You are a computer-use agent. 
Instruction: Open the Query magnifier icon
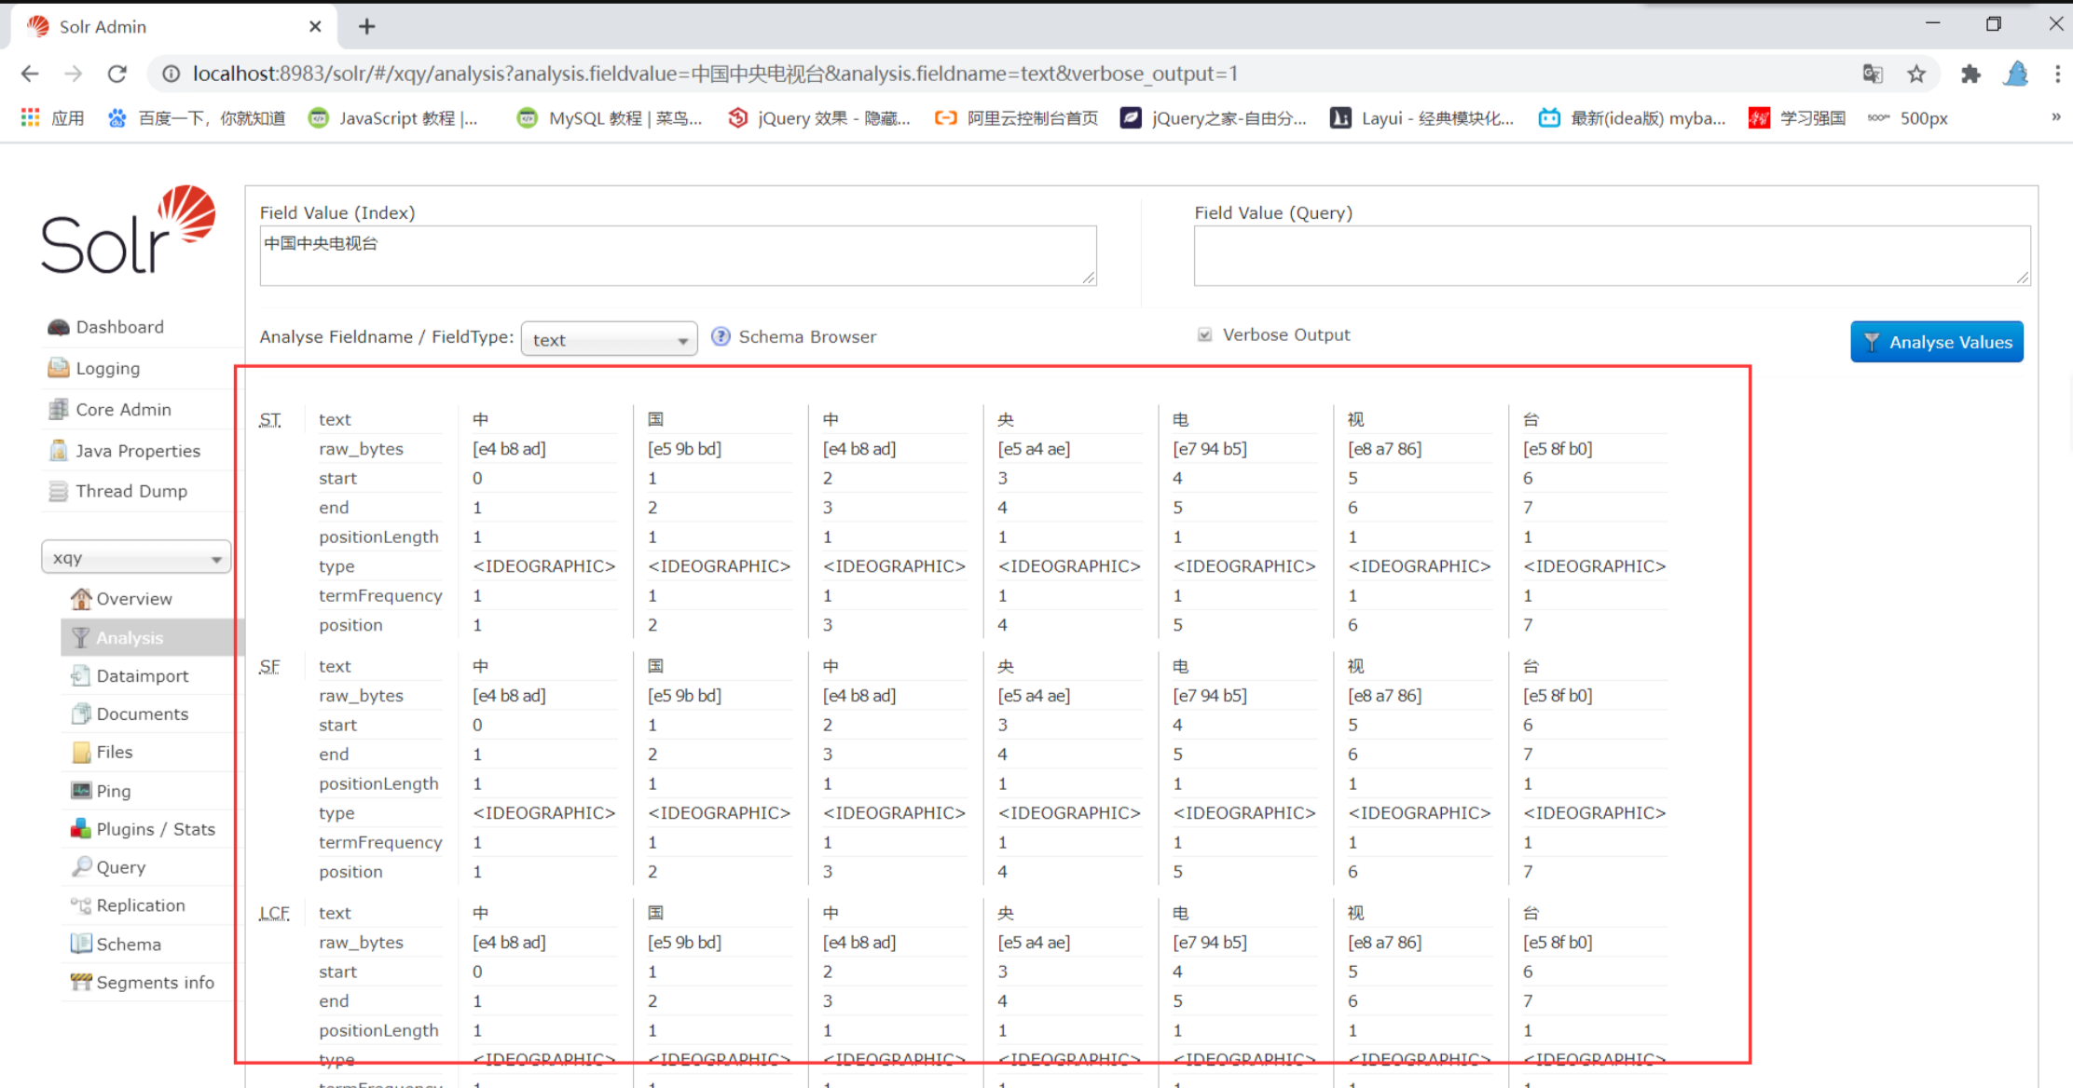click(x=82, y=866)
